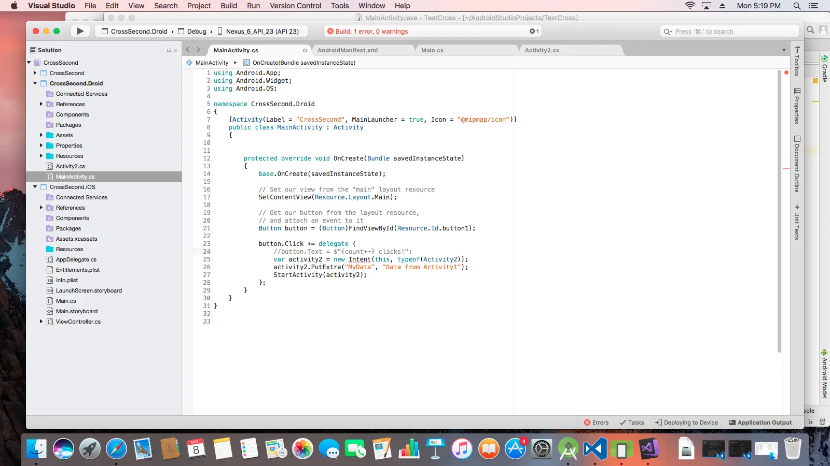The width and height of the screenshot is (830, 466).
Task: Navigate forward with the editor's right arrow
Action: tap(198, 50)
